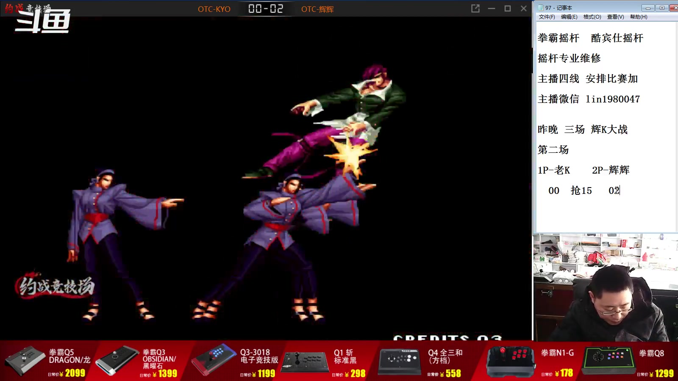Click the ¥298 price
The height and width of the screenshot is (381, 678).
355,374
